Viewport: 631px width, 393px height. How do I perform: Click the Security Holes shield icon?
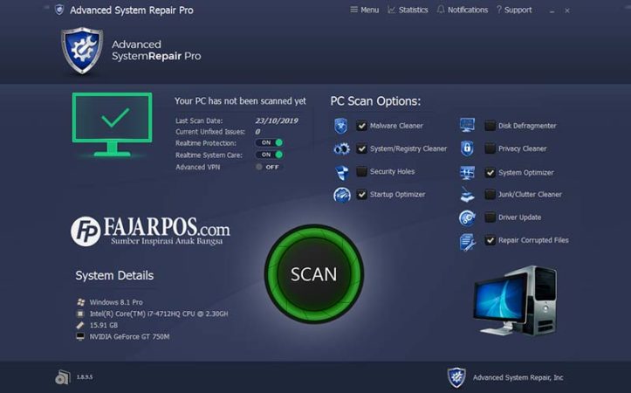[x=341, y=172]
